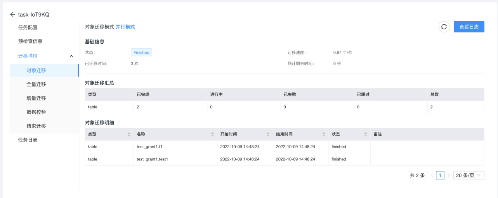Go to previous page arrow
The image size is (498, 198).
(432, 176)
